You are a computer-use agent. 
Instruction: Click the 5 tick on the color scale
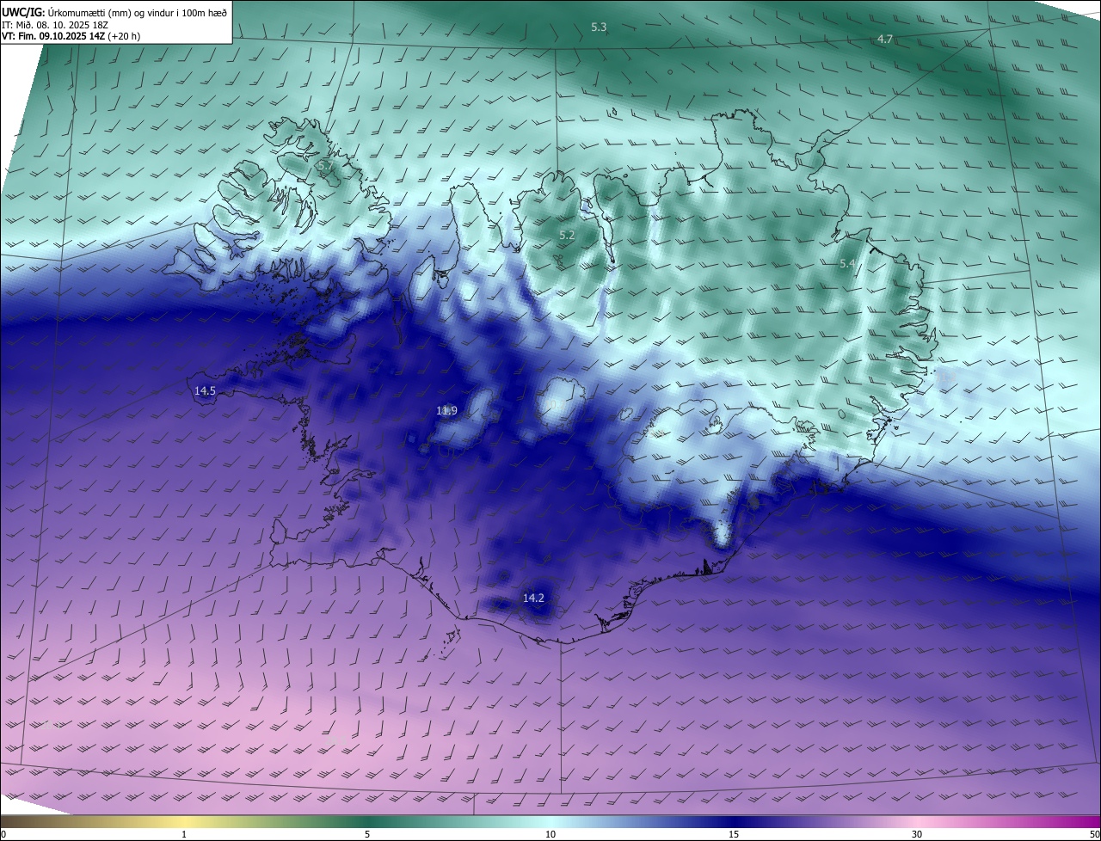(367, 834)
